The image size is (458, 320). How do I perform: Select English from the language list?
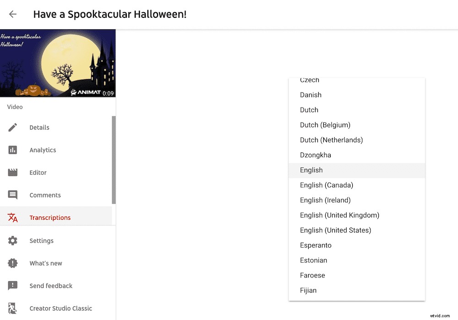[x=311, y=170]
